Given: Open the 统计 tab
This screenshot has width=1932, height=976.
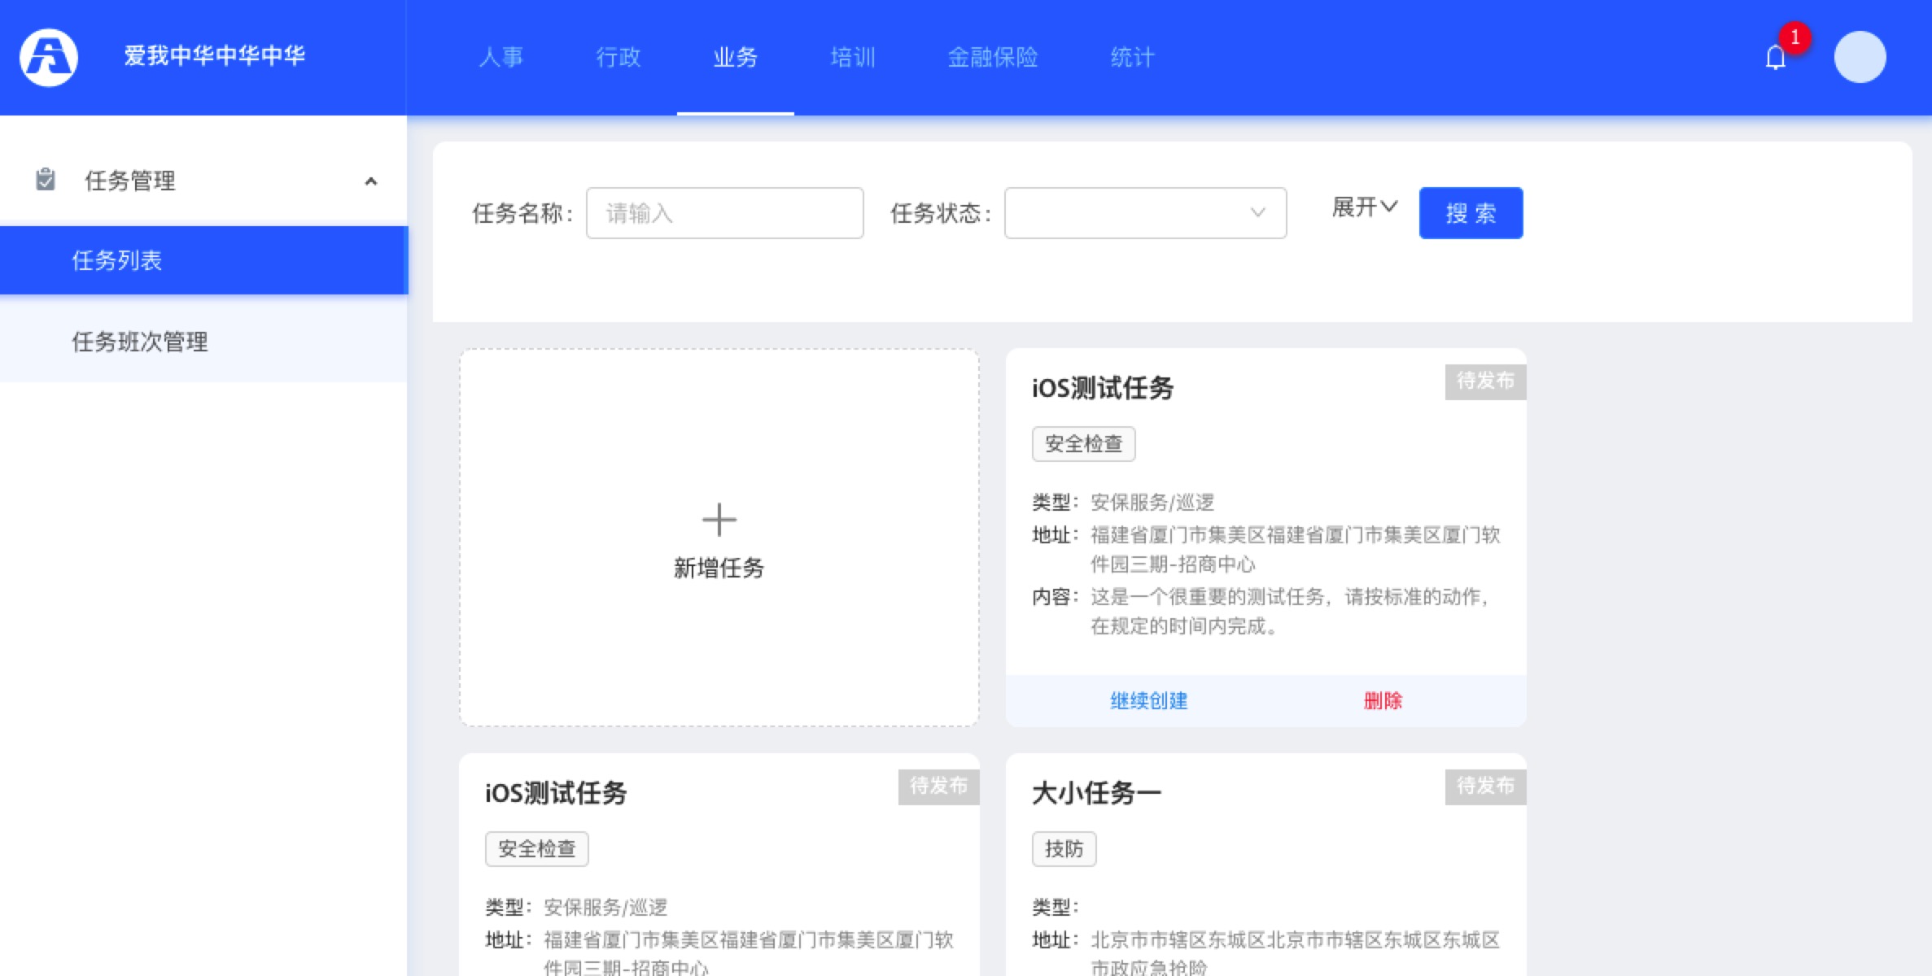Looking at the screenshot, I should (1132, 57).
